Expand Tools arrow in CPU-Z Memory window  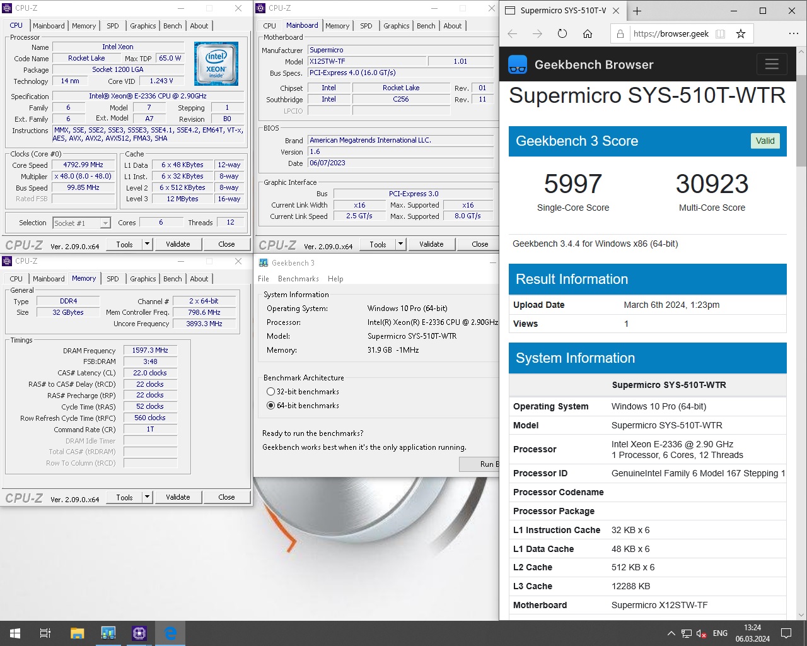tap(147, 497)
